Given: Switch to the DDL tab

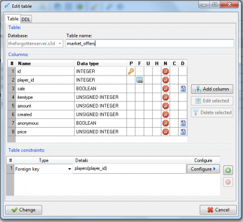Looking at the screenshot, I should click(x=26, y=19).
